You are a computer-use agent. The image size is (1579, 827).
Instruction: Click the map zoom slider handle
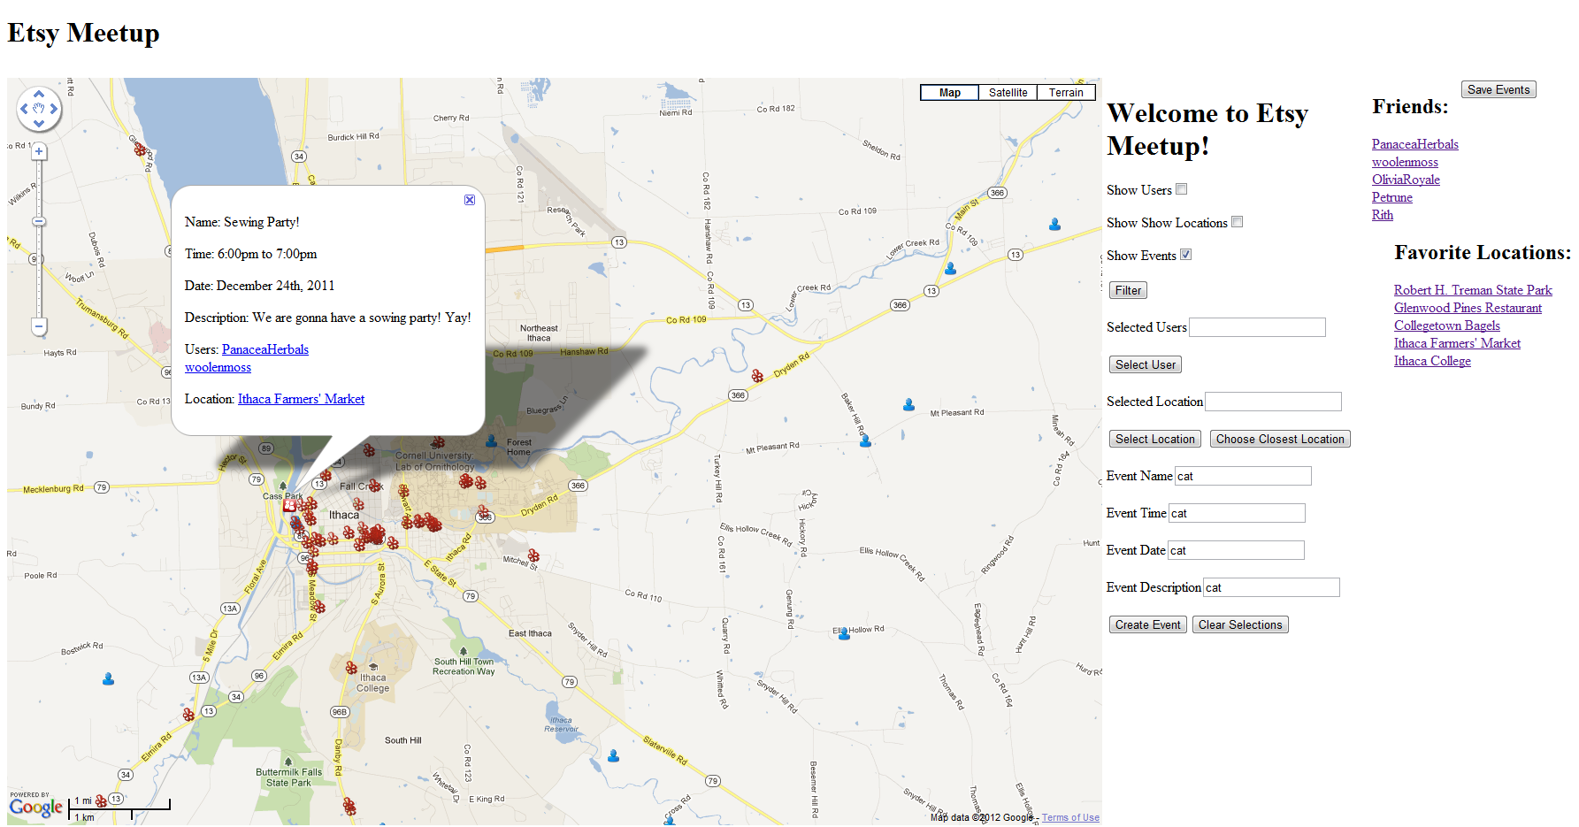pos(39,221)
